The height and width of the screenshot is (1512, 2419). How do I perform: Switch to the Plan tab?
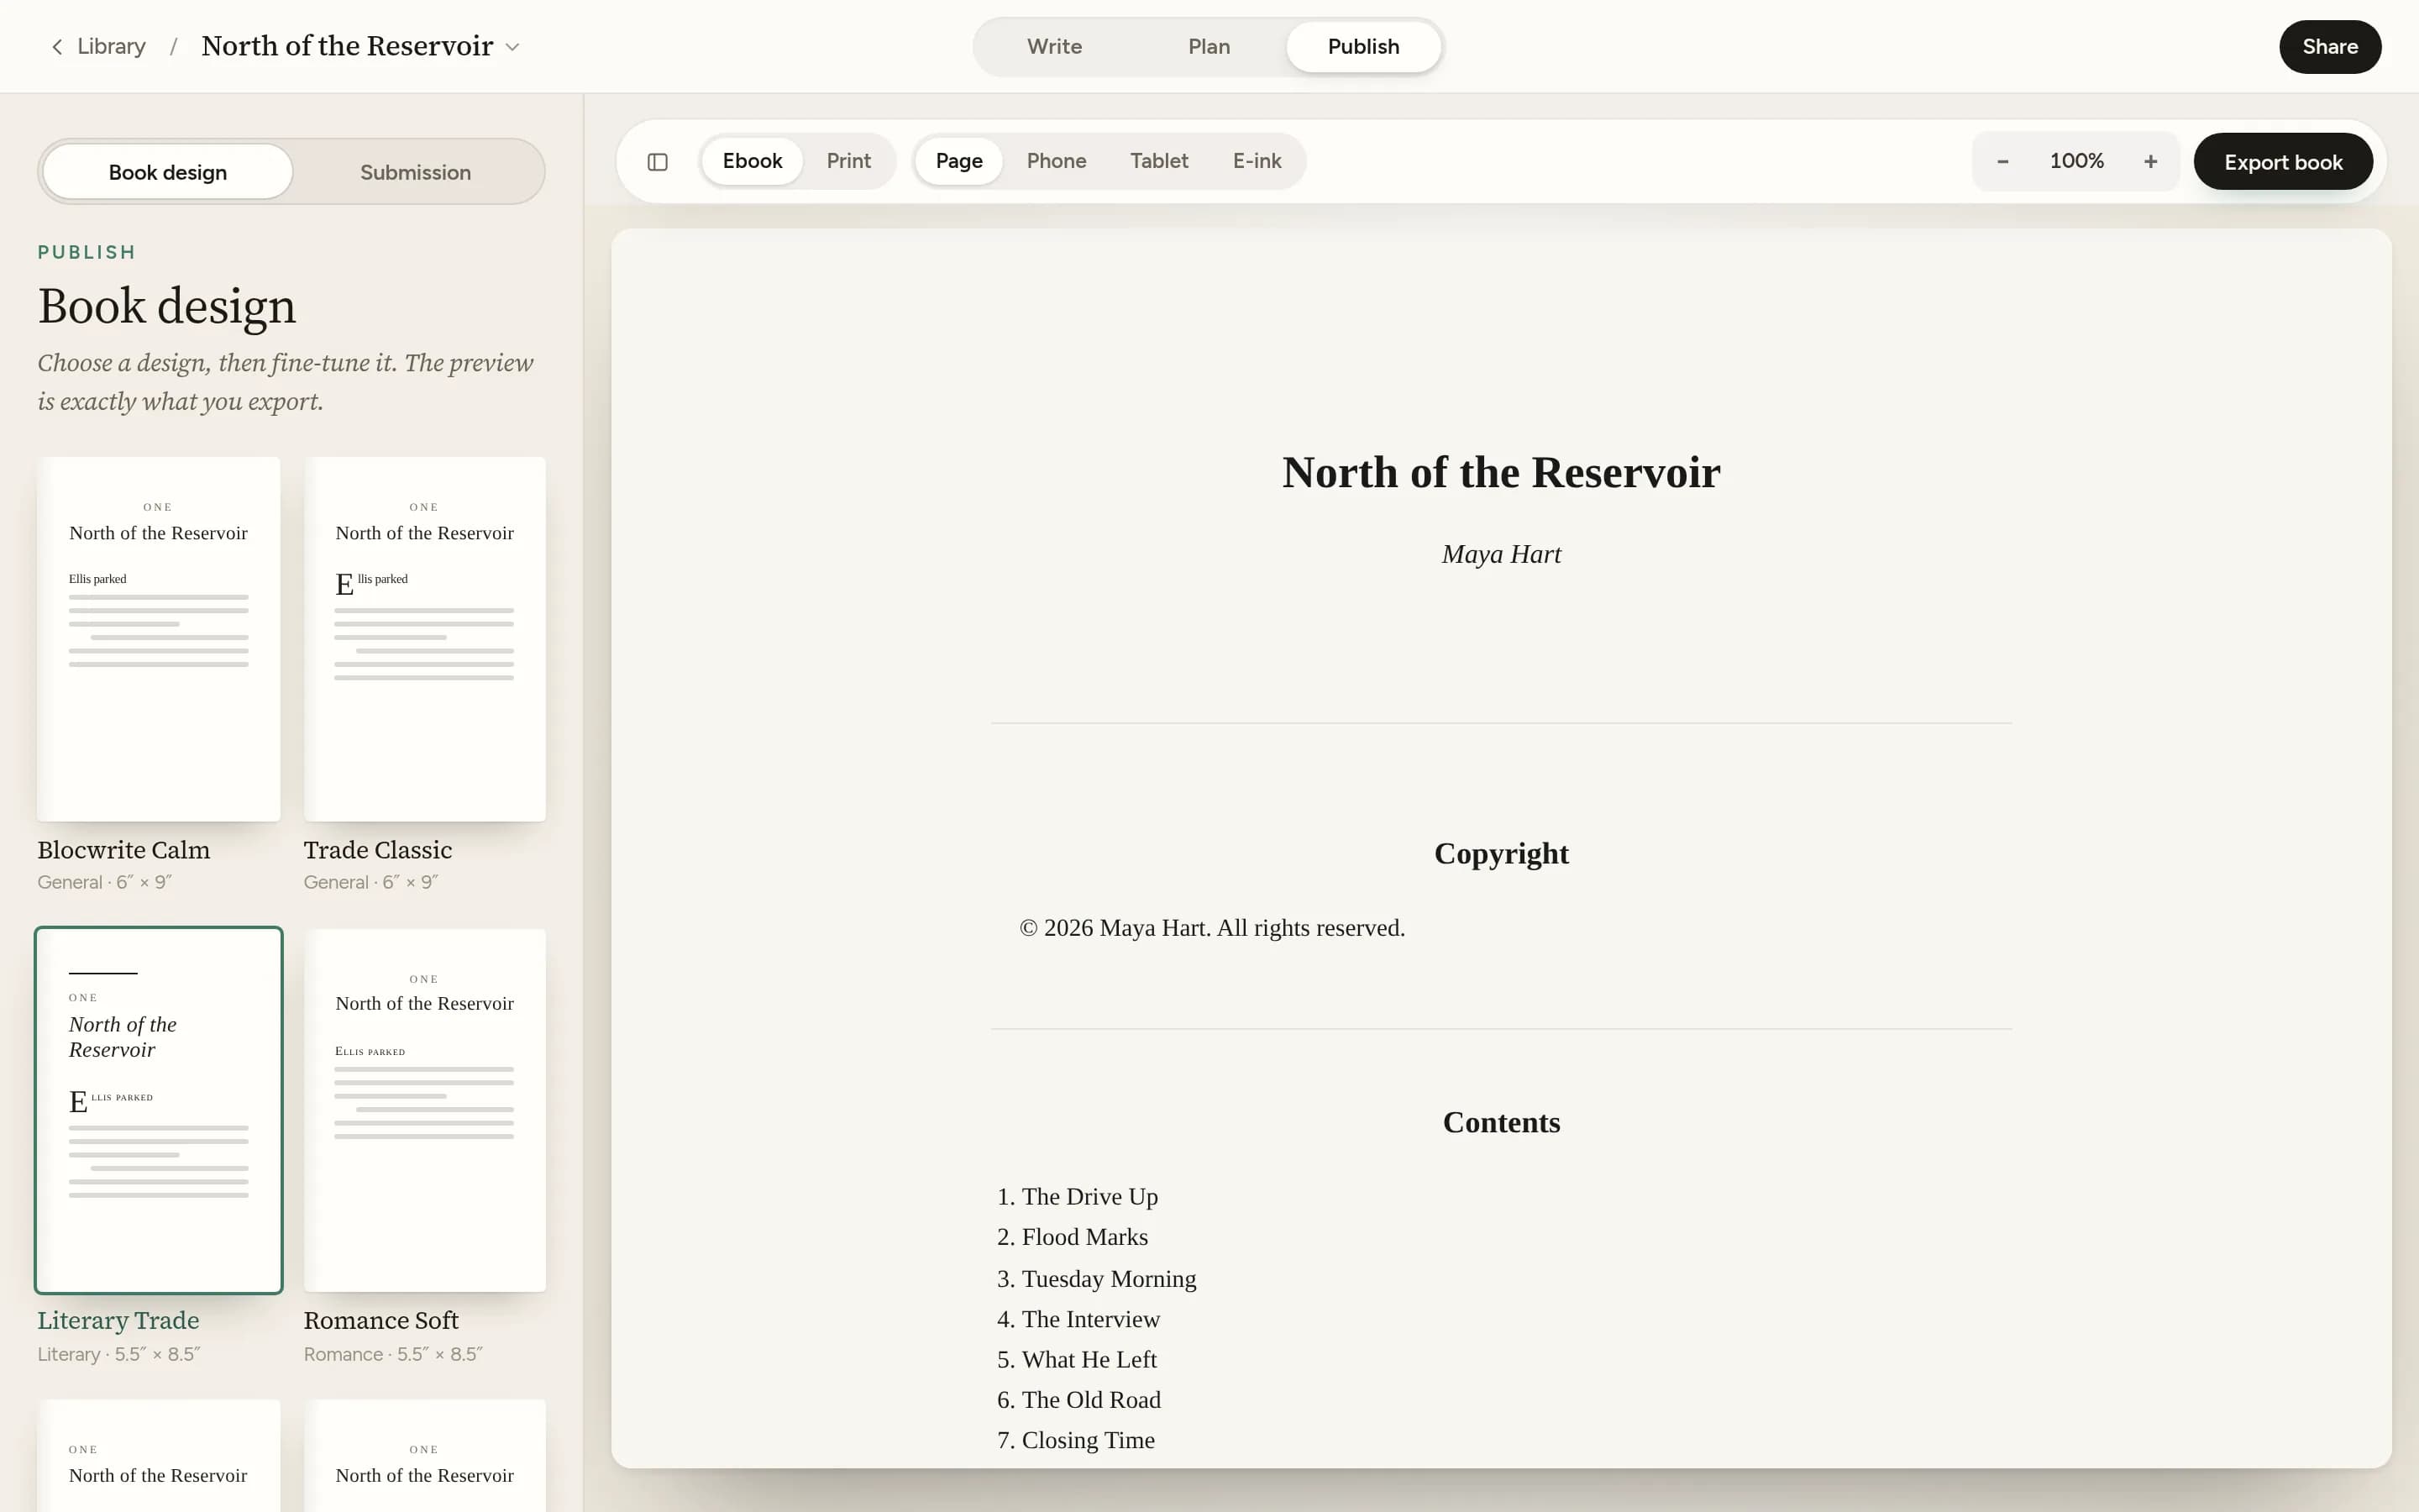tap(1209, 47)
